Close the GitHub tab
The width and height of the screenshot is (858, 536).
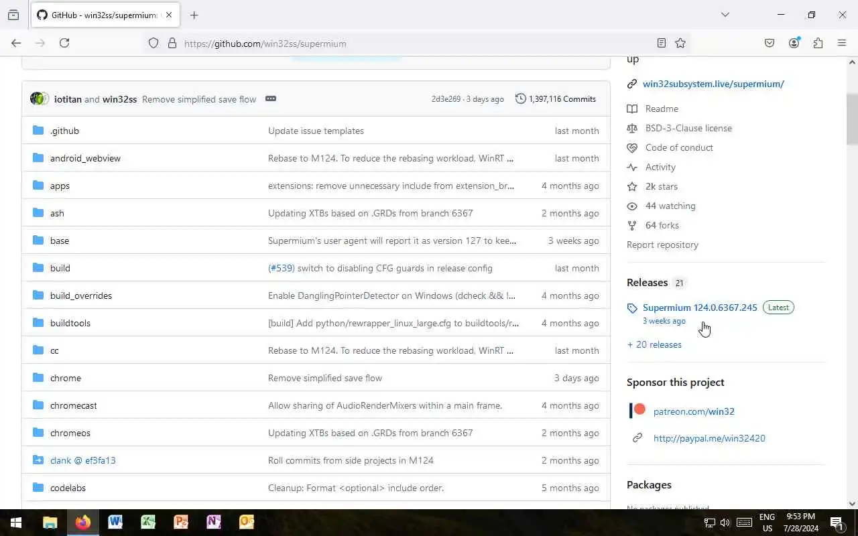169,15
